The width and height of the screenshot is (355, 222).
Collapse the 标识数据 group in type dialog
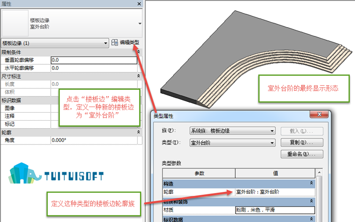click(311, 219)
